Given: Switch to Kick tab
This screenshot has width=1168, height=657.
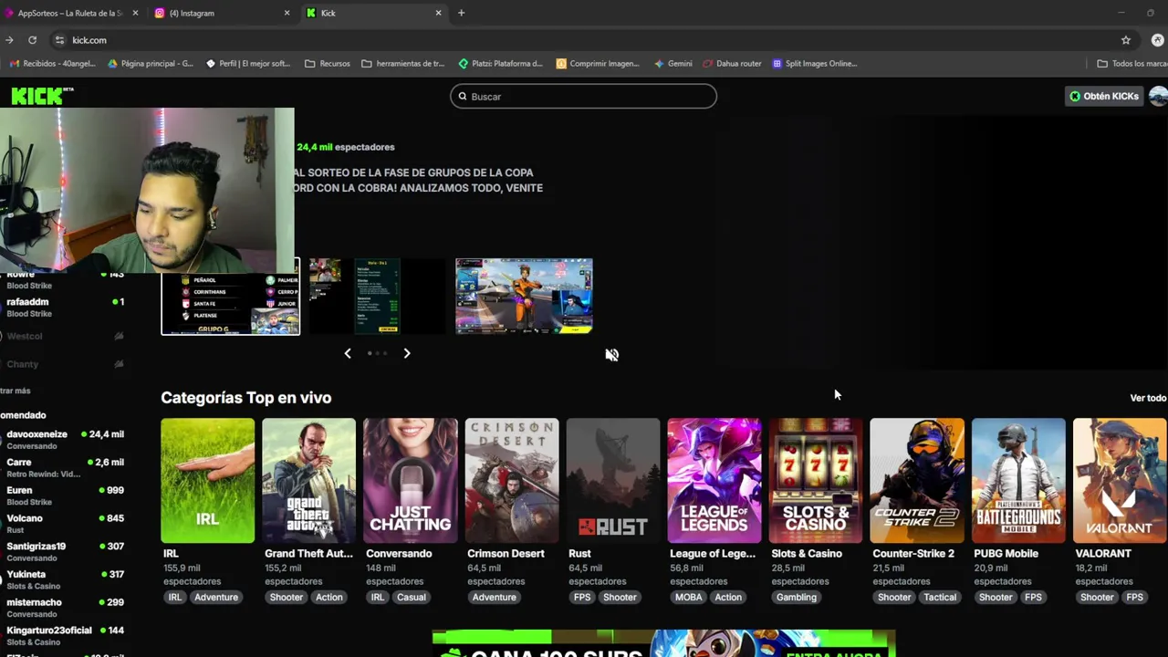Looking at the screenshot, I should (374, 13).
